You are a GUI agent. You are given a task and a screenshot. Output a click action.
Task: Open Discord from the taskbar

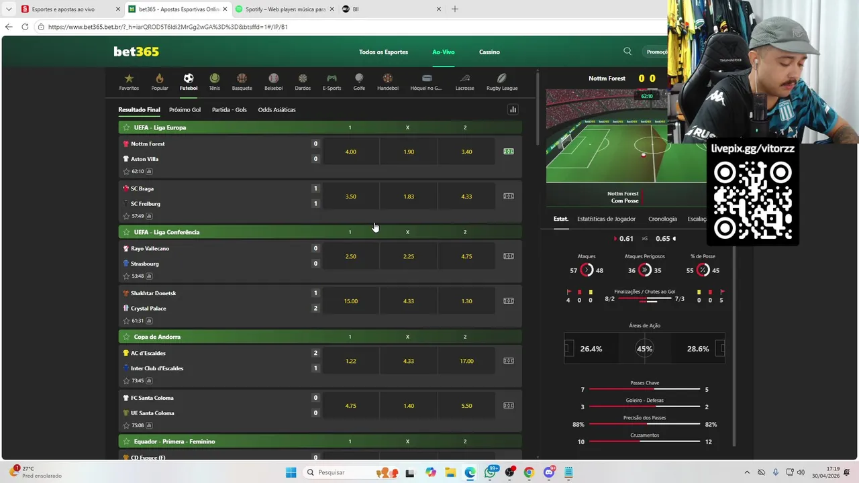click(x=549, y=472)
